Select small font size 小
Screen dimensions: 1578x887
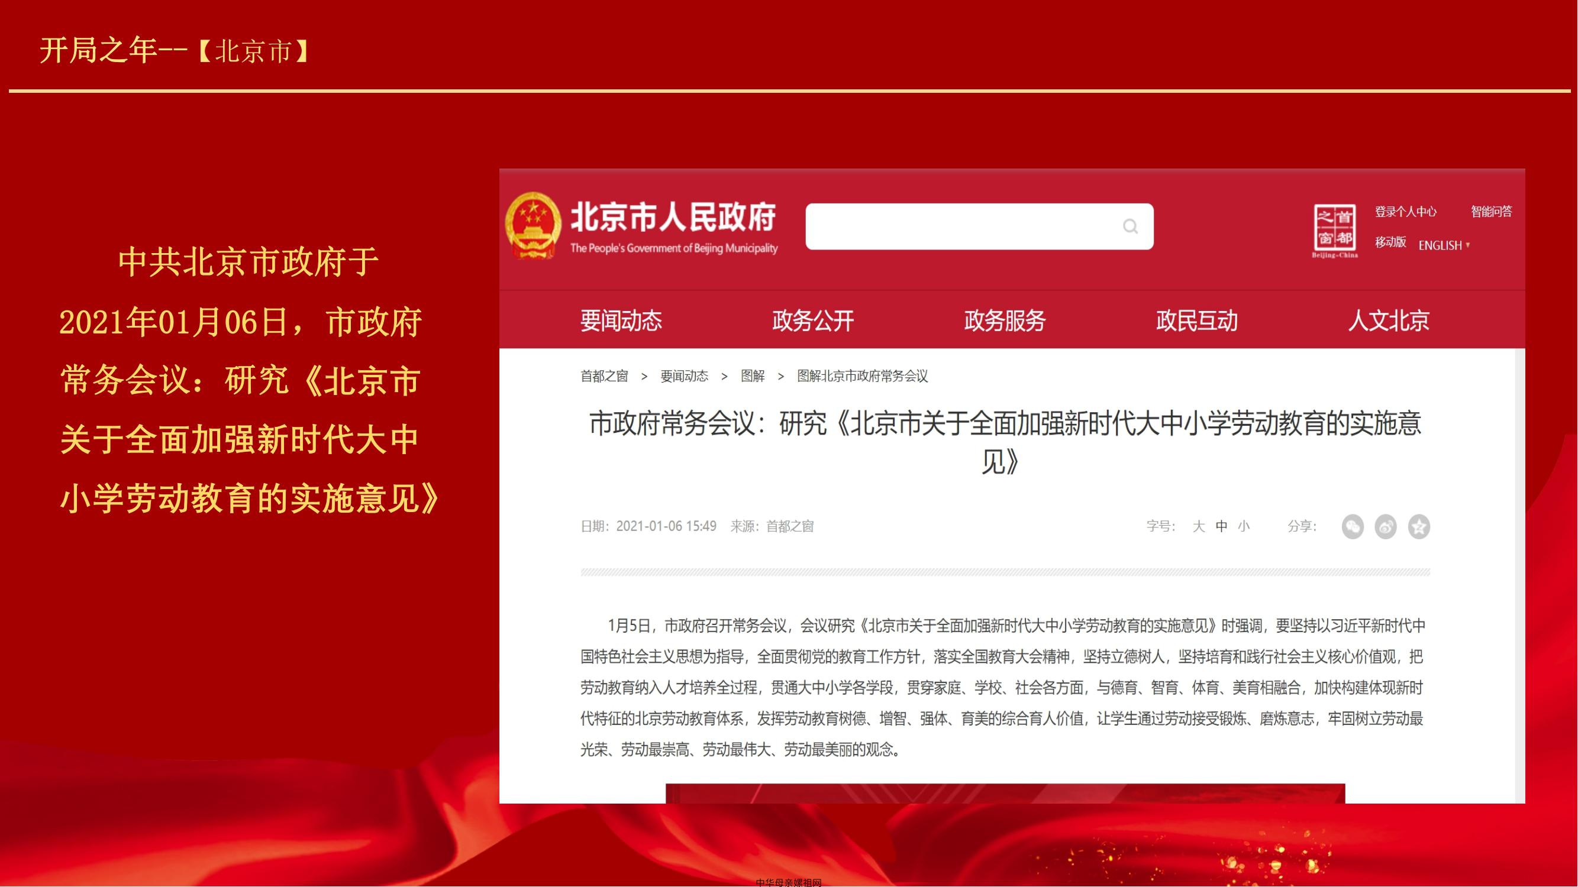point(1244,526)
